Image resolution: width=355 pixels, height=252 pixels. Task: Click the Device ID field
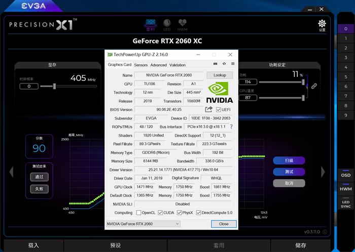[x=210, y=118]
